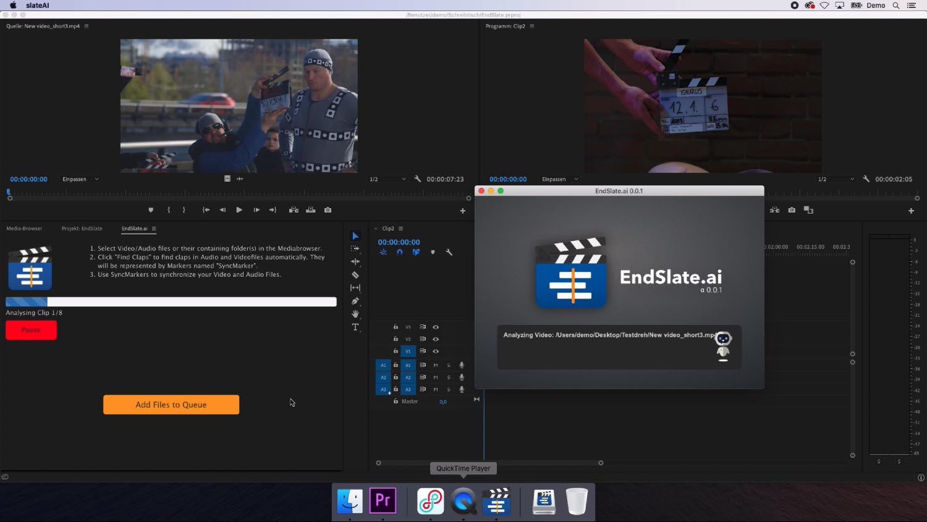This screenshot has height=522, width=927.
Task: Mute audio track A2
Action: 436,377
